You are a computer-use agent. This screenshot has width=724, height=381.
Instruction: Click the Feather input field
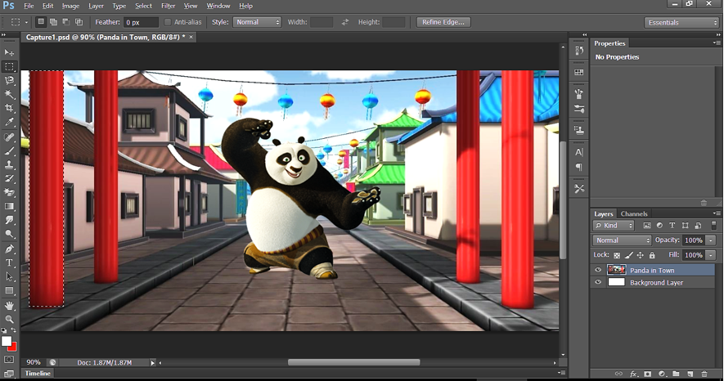coord(142,22)
